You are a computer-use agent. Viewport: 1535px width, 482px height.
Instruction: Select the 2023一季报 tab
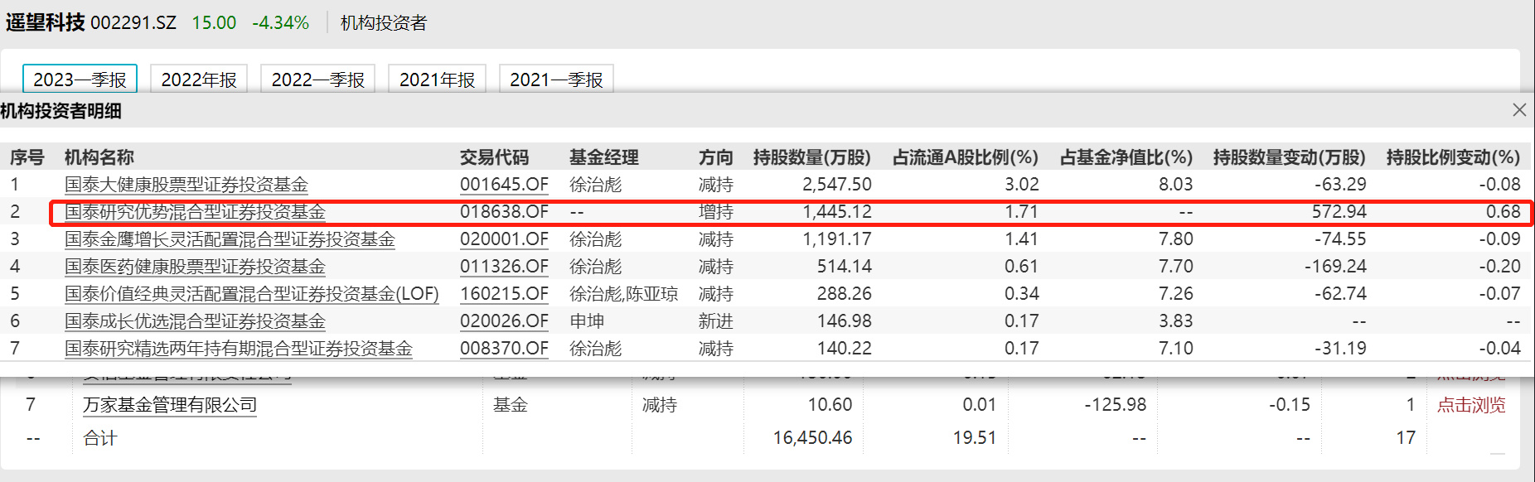[80, 80]
